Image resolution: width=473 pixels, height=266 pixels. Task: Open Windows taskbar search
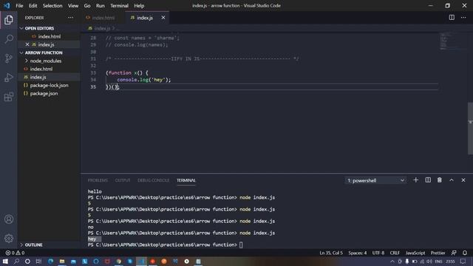pos(16,261)
